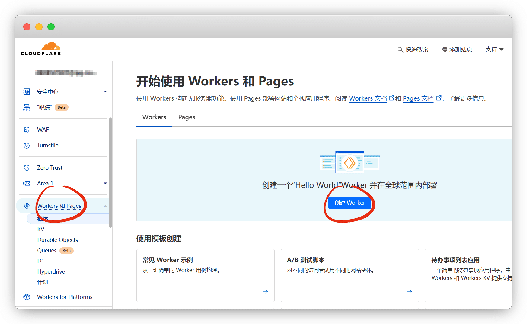The image size is (527, 324).
Task: Click the quick search magnifier icon
Action: click(400, 50)
